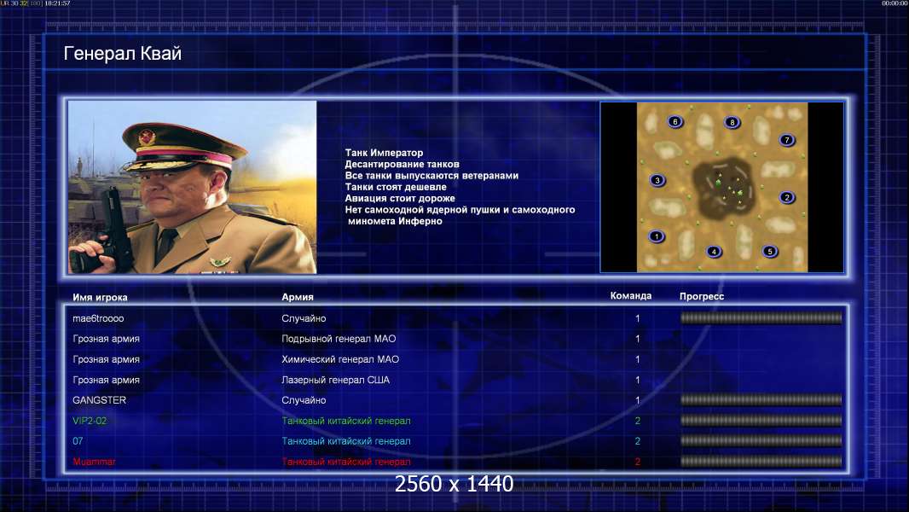Click start position 6 on the map
The height and width of the screenshot is (512, 909).
pos(675,122)
